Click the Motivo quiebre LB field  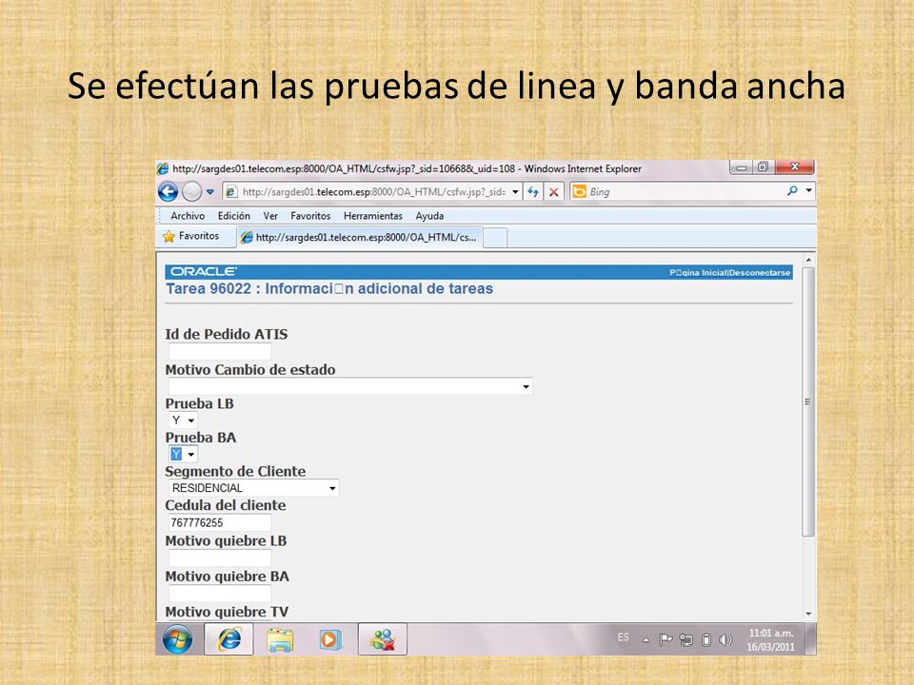[220, 558]
